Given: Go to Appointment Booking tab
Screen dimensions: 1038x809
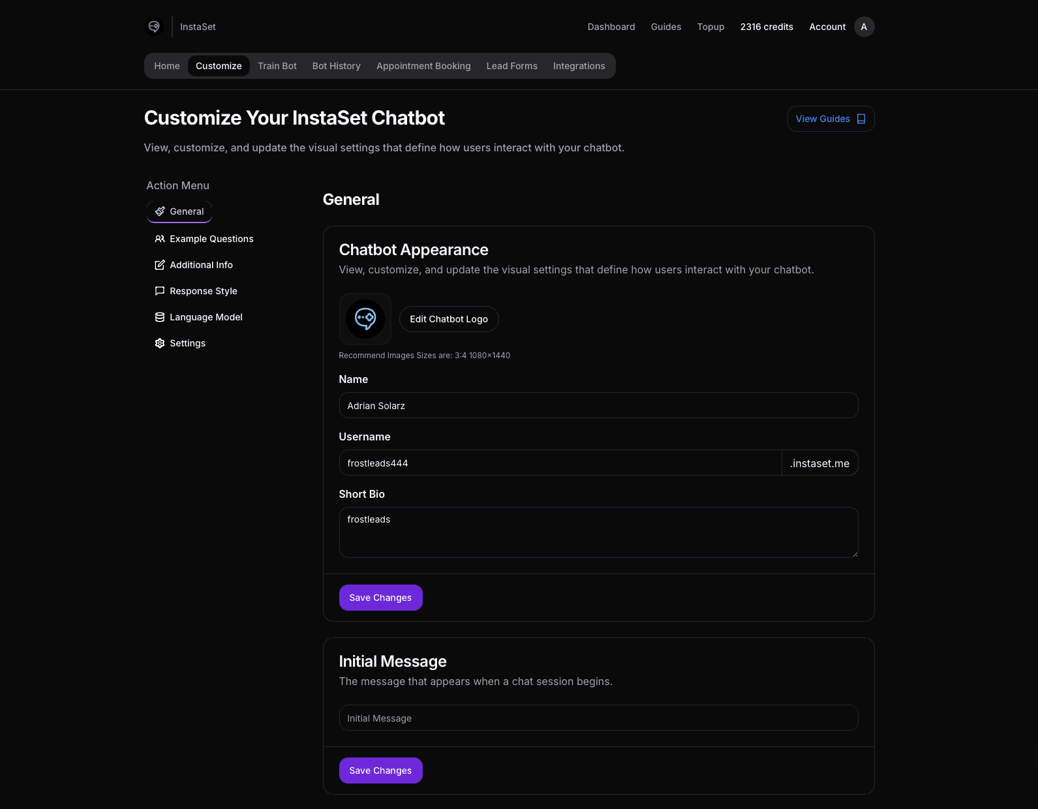Looking at the screenshot, I should pos(423,66).
